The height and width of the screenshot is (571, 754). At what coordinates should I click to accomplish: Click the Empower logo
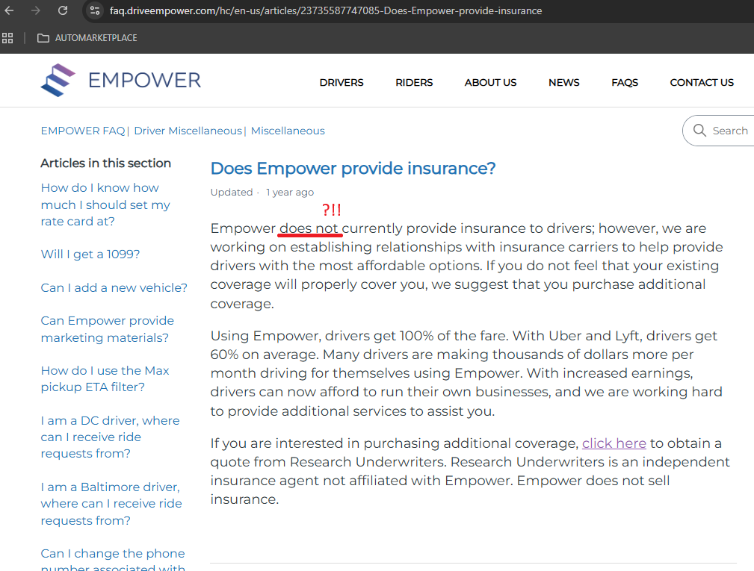click(x=121, y=80)
